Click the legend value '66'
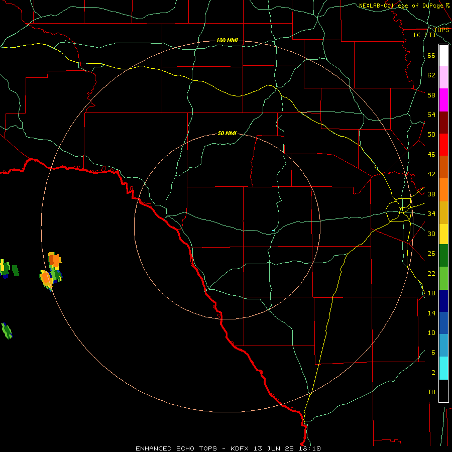Screen dimensions: 452x452 (431, 56)
